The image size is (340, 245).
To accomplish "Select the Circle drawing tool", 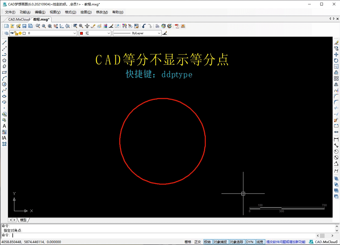I will 4,84.
